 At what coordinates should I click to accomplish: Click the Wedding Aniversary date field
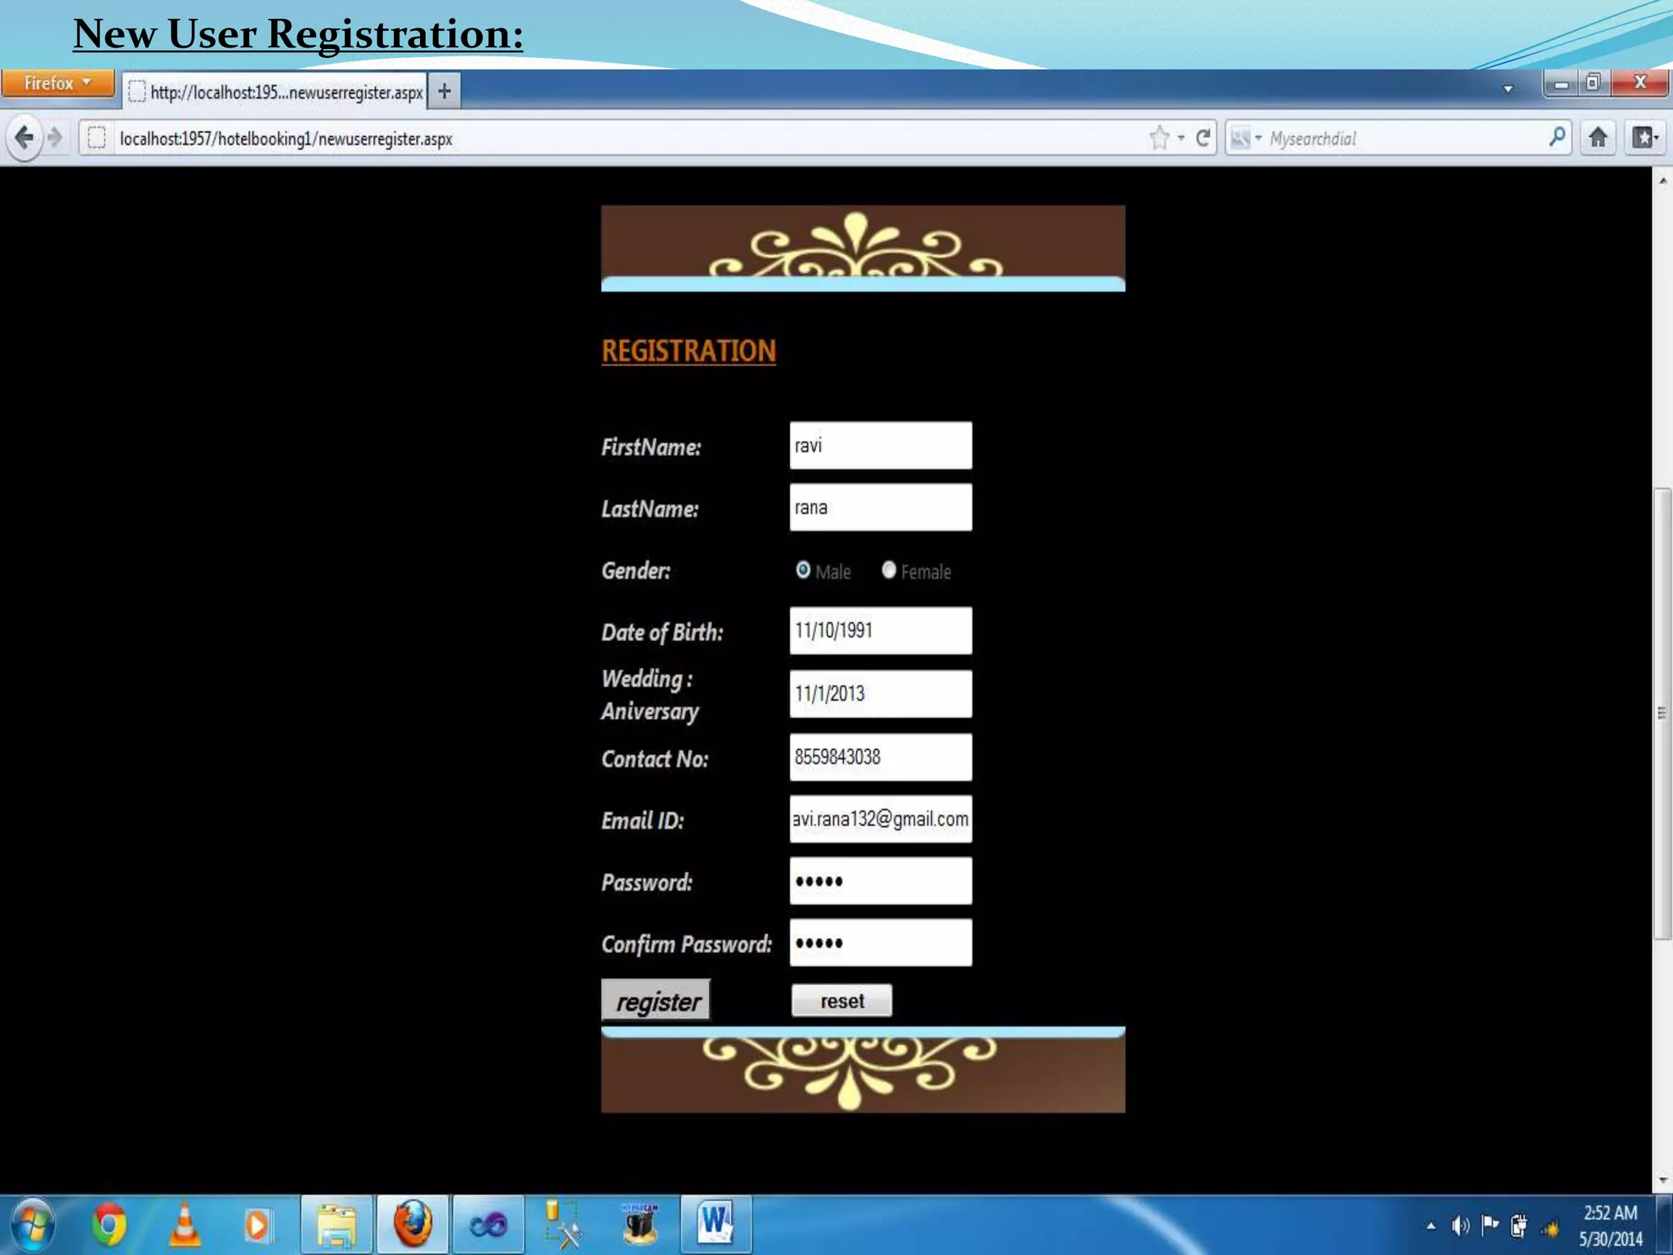881,694
